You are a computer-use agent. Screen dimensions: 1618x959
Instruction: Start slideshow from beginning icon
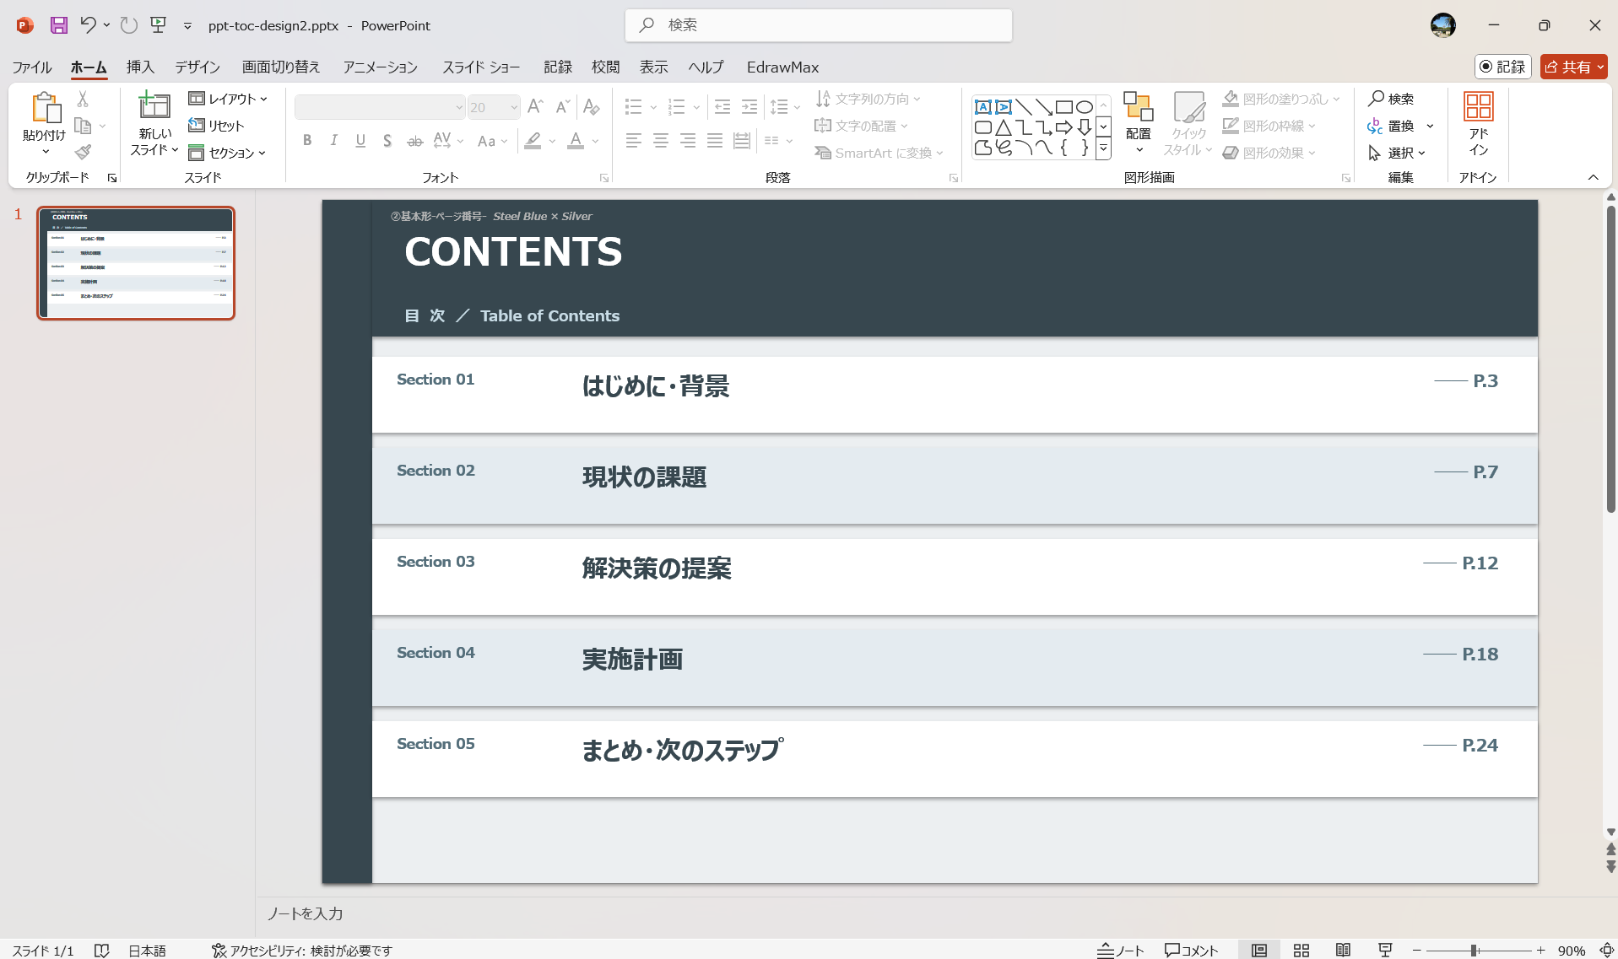[x=158, y=25]
